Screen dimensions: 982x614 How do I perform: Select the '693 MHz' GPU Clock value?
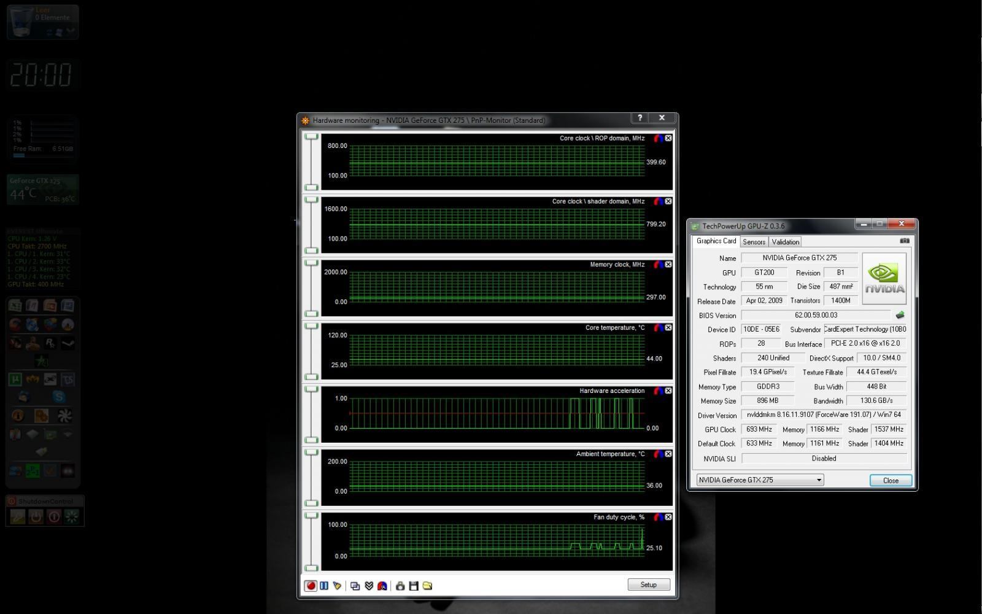[x=759, y=429]
